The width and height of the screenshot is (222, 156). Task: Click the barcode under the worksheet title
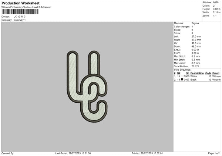tap(20, 12)
